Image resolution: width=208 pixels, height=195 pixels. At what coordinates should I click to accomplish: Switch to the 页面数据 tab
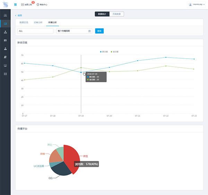(x=116, y=14)
